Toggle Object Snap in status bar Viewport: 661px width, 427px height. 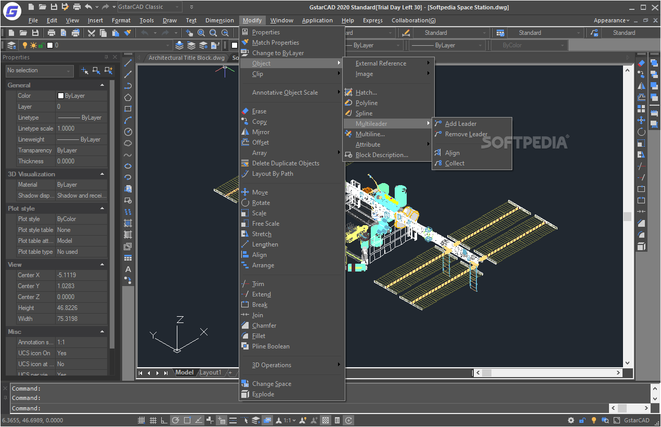187,420
